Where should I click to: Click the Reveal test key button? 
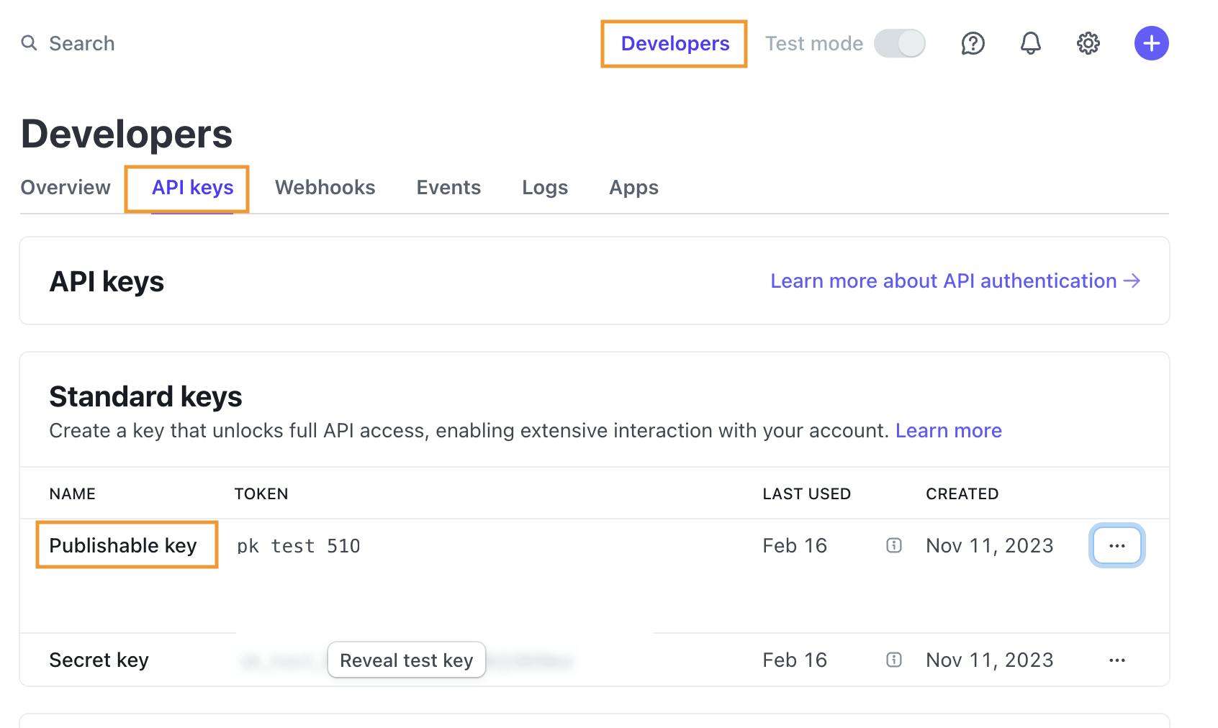pos(406,660)
